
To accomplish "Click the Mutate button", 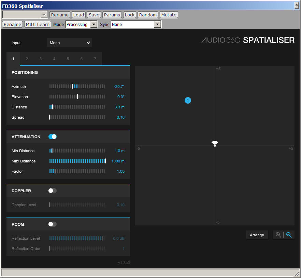I will click(169, 15).
